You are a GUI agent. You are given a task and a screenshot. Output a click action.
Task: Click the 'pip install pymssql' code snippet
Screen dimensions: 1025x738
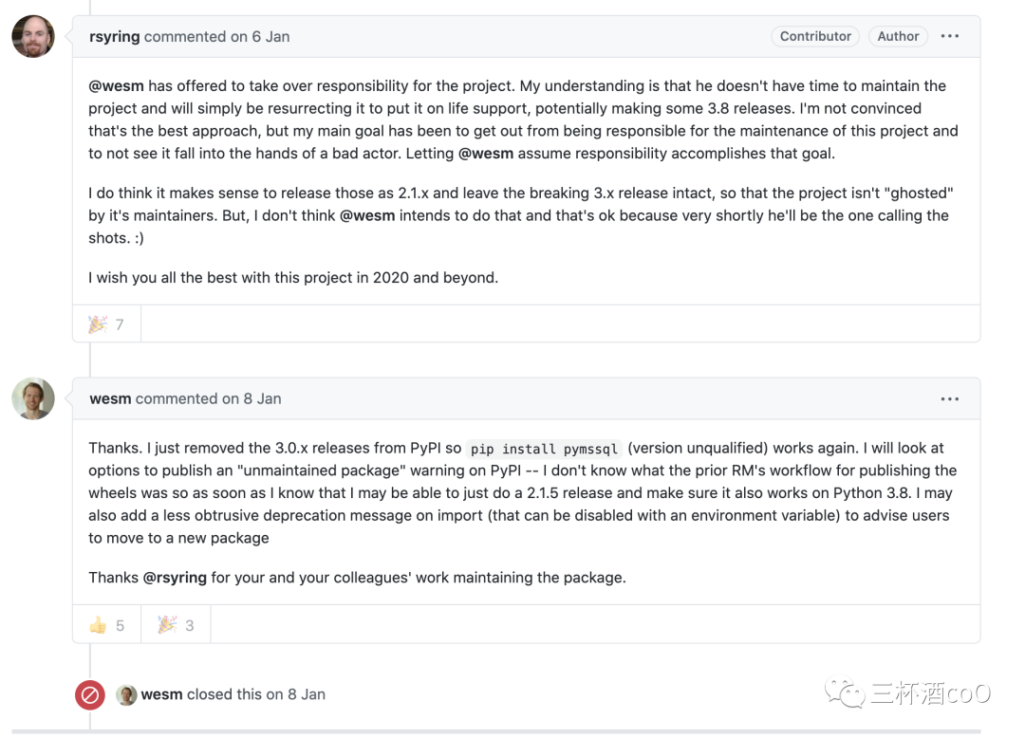click(x=544, y=449)
